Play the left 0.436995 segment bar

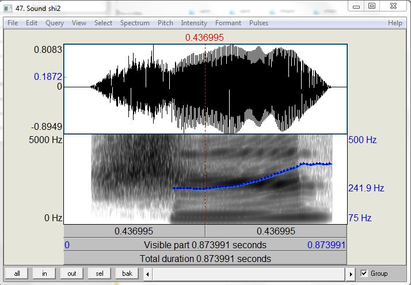[x=134, y=231]
